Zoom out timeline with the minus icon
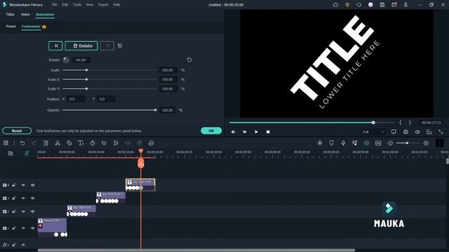The image size is (449, 252). tap(390, 143)
